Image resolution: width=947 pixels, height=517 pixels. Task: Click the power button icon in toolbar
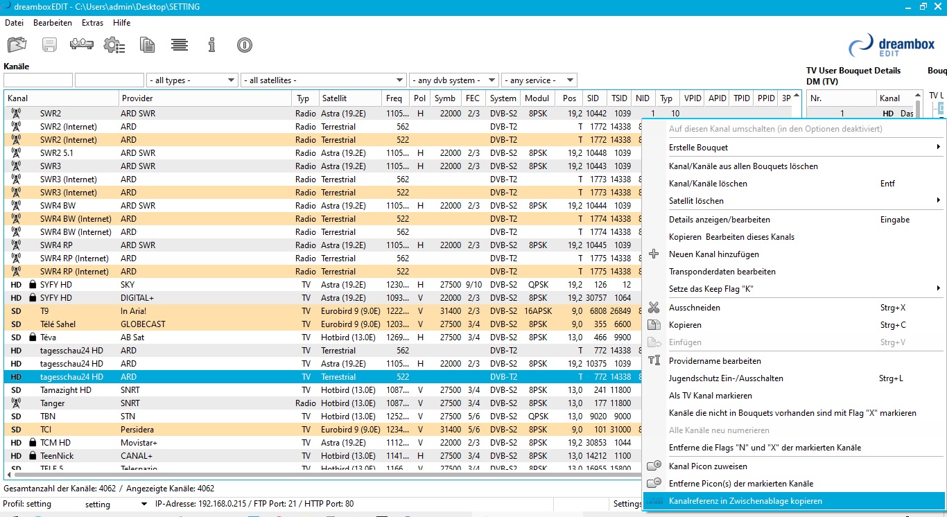point(244,45)
